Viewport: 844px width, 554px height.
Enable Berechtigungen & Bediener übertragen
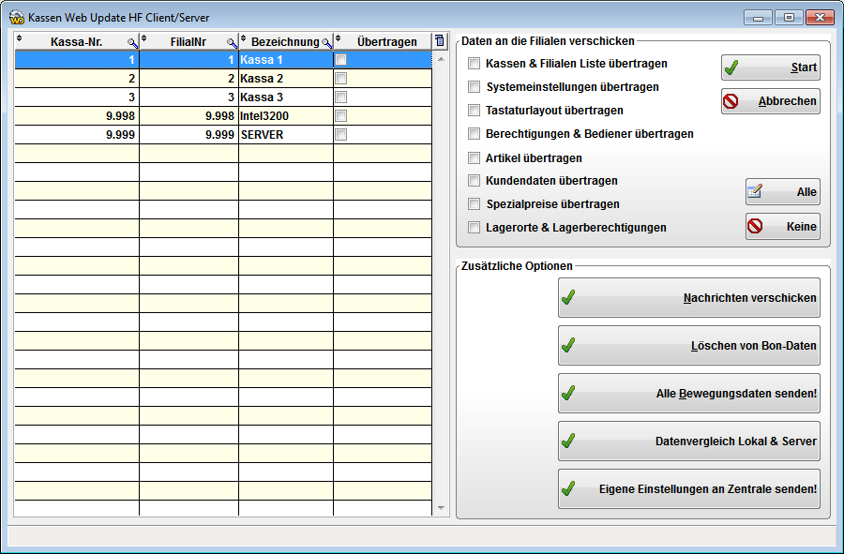474,133
